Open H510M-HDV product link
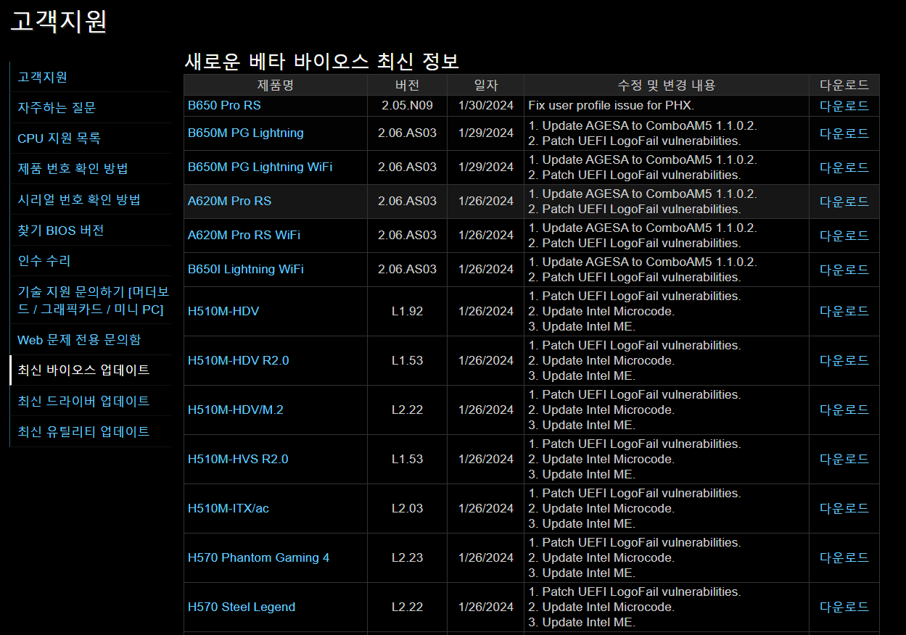 [x=223, y=311]
